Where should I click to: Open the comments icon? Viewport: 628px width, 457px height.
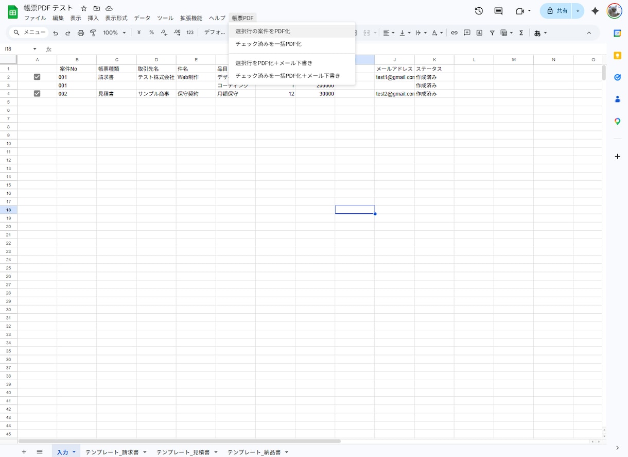click(x=498, y=11)
